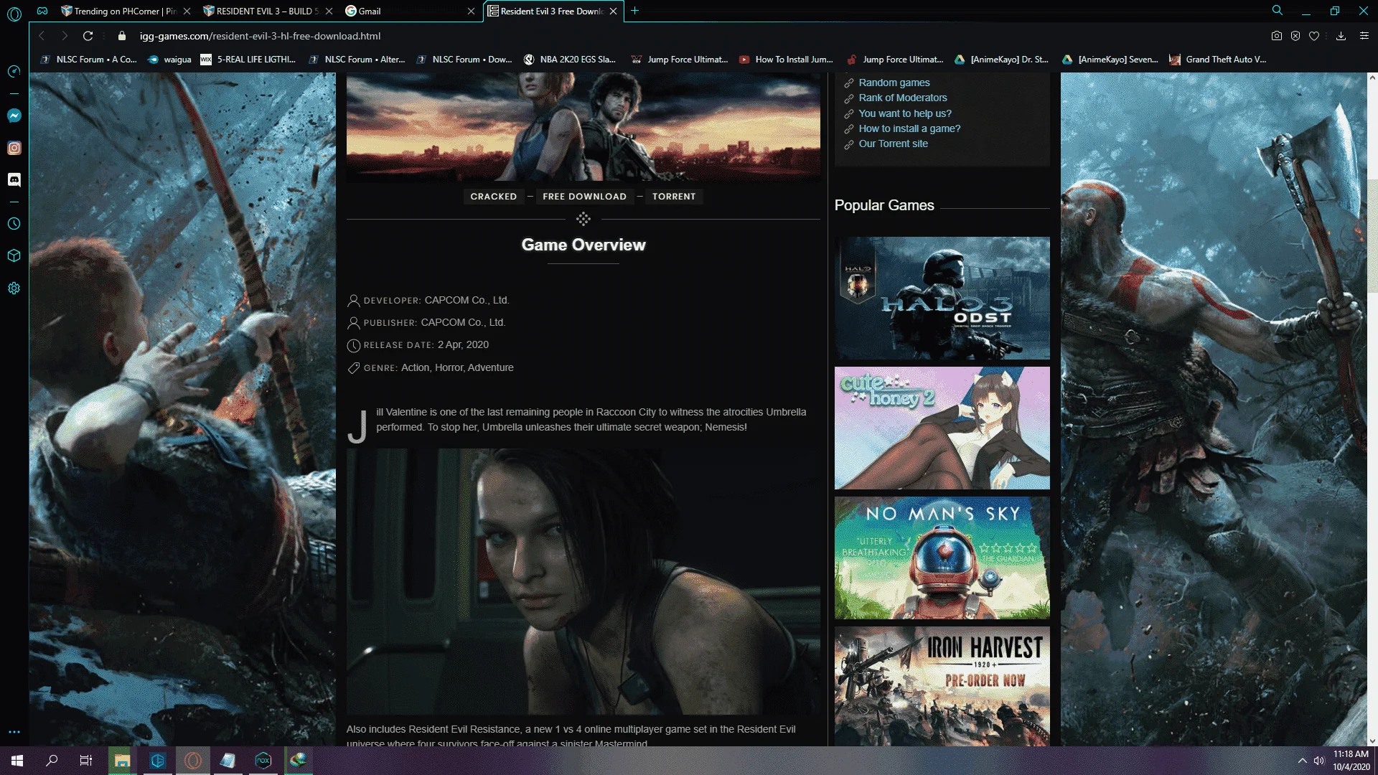Open How to install a game link
This screenshot has height=775, width=1378.
909,128
